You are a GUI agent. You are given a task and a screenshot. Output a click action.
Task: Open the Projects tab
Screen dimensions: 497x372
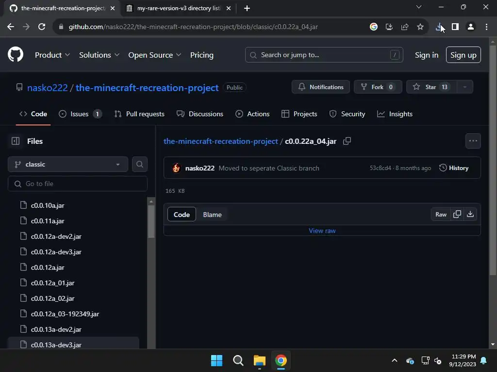tap(299, 114)
